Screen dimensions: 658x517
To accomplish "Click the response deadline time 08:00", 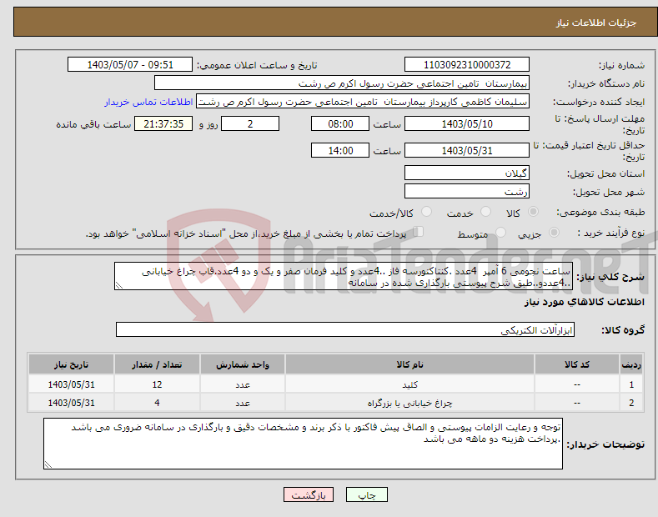I will [x=340, y=123].
